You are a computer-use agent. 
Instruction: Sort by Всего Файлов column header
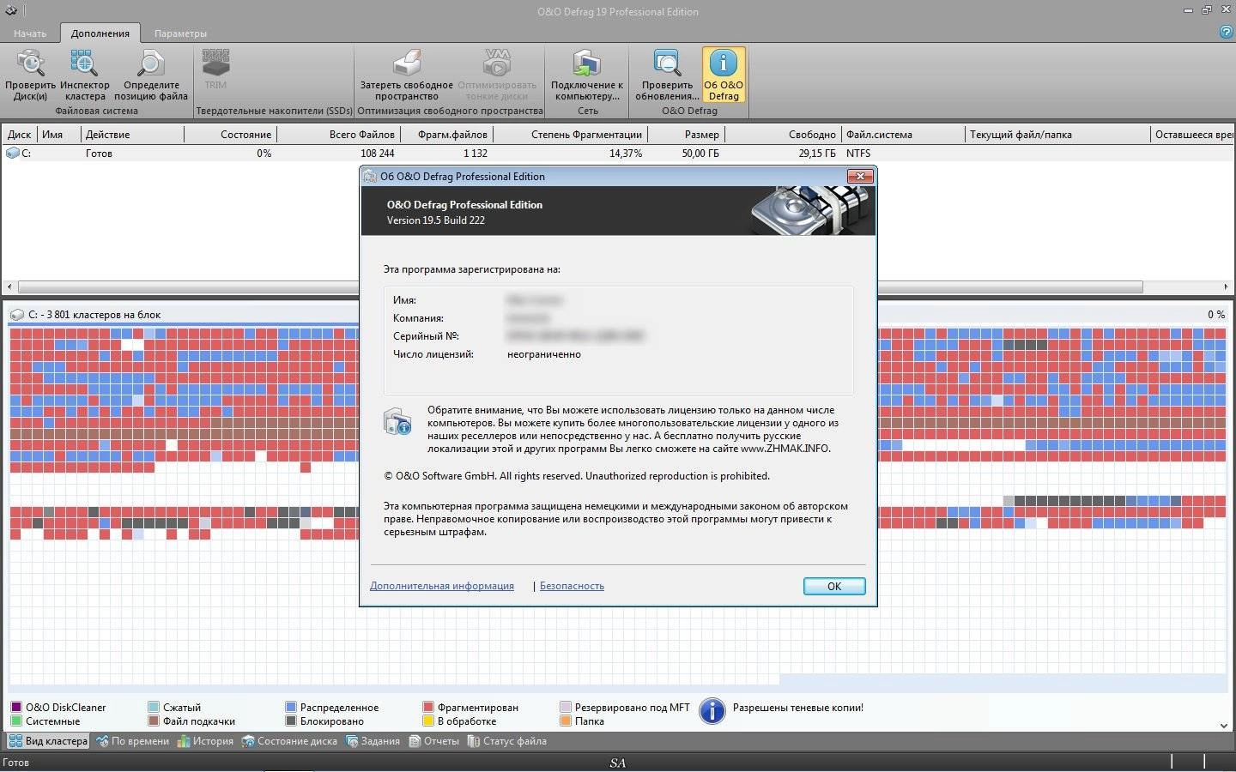[x=338, y=135]
